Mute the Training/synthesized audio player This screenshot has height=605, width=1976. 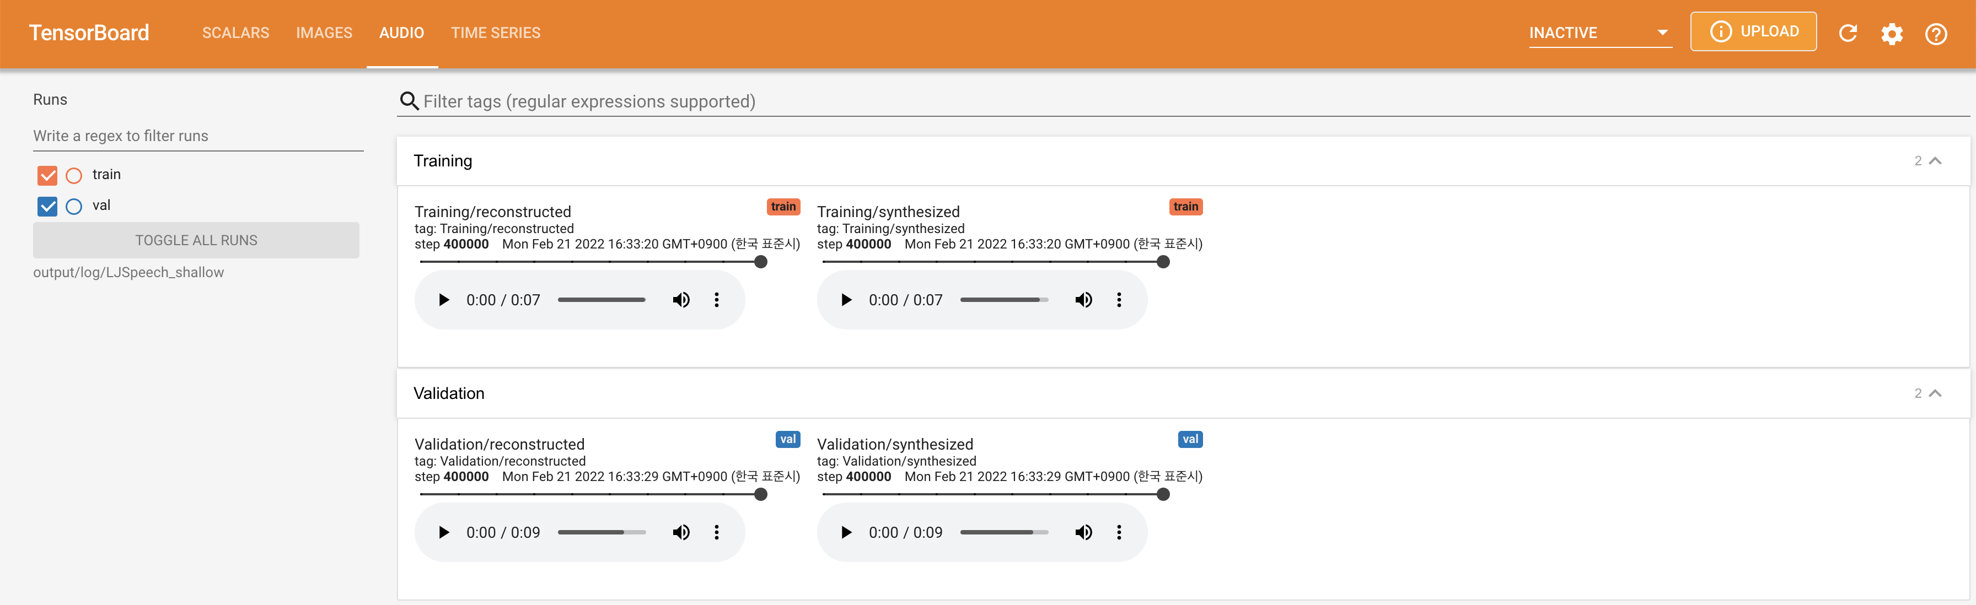tap(1083, 300)
